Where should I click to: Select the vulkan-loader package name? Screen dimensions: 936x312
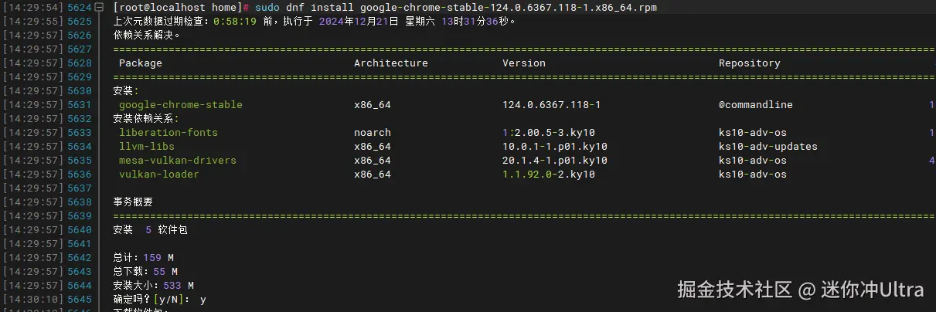pyautogui.click(x=158, y=174)
